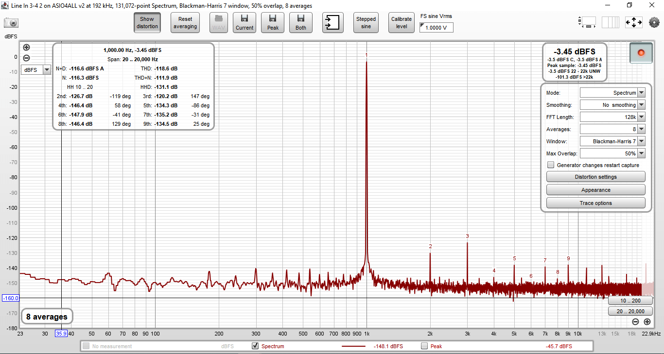Click the Spectrum trace line sample
This screenshot has width=664, height=354.
tap(354, 346)
